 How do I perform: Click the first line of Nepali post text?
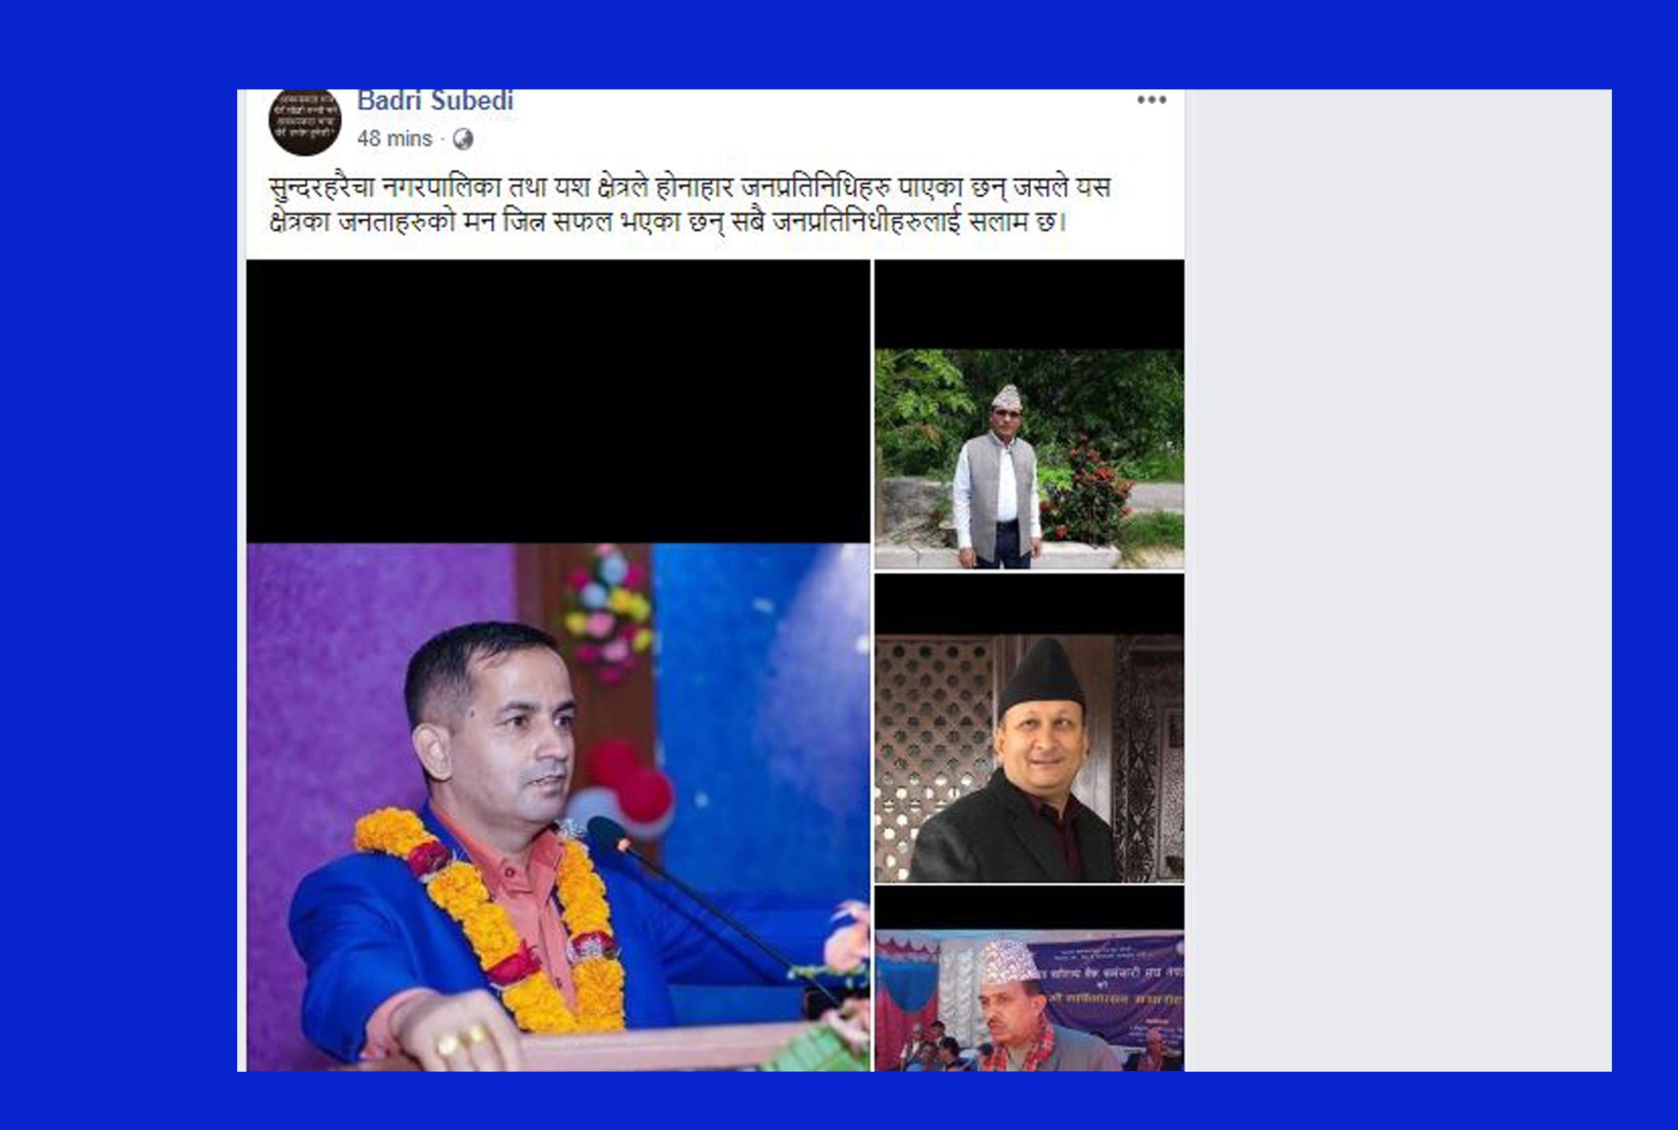pos(690,187)
